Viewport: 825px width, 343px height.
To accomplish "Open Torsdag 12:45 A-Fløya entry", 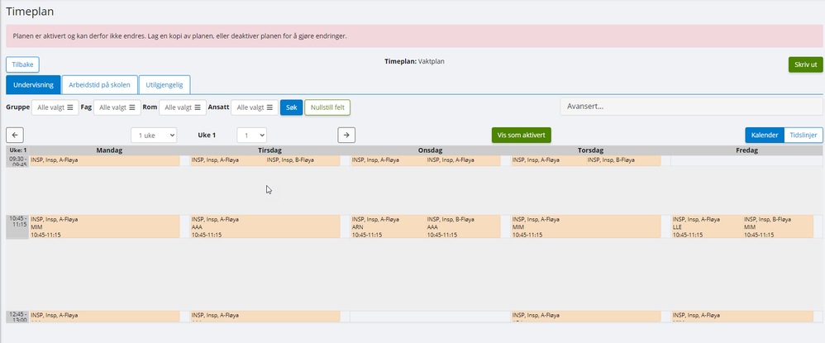I will click(585, 317).
